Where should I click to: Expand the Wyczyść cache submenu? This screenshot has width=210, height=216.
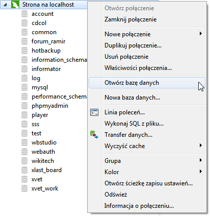[147, 146]
